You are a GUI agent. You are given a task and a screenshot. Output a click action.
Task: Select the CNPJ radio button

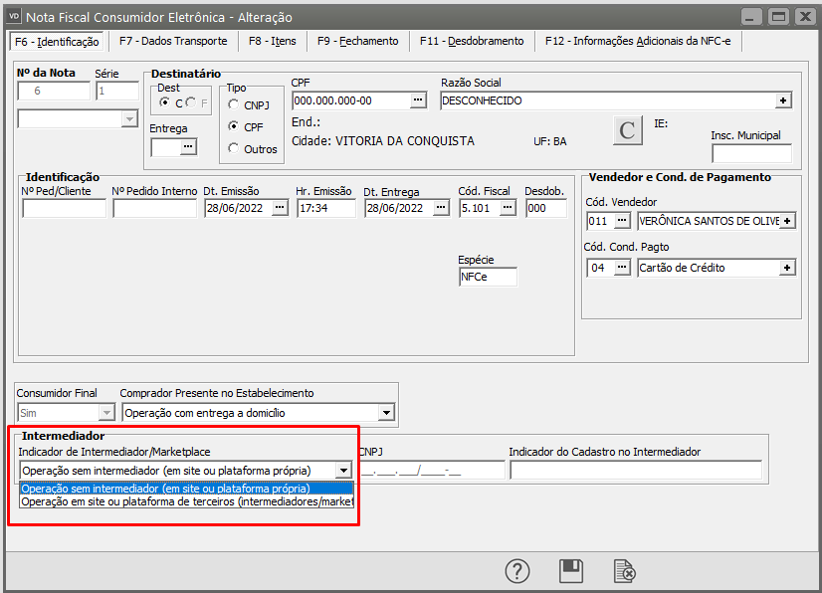point(234,104)
